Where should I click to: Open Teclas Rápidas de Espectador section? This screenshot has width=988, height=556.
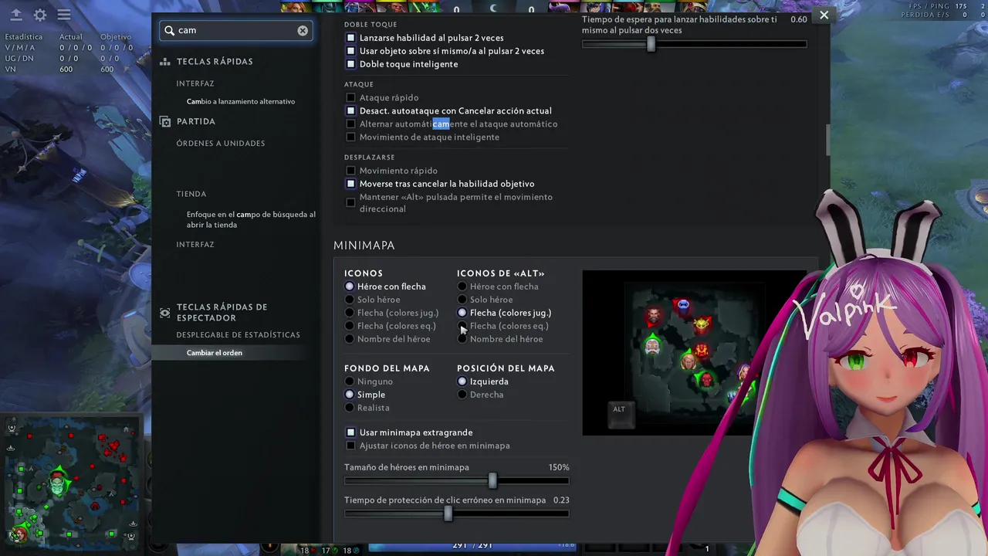click(x=222, y=312)
